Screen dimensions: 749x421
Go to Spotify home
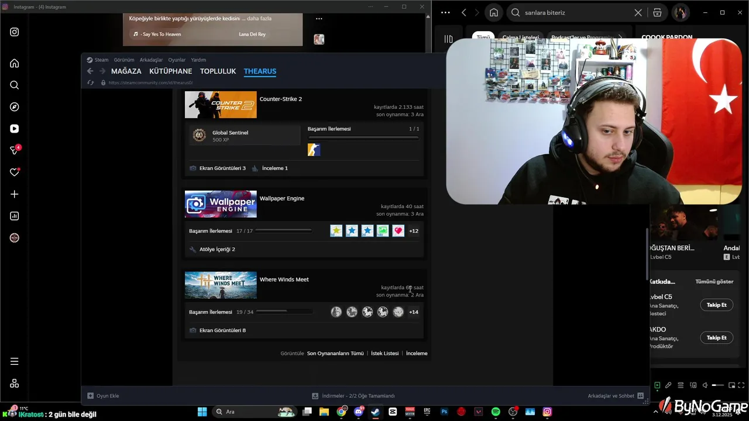[x=494, y=12]
